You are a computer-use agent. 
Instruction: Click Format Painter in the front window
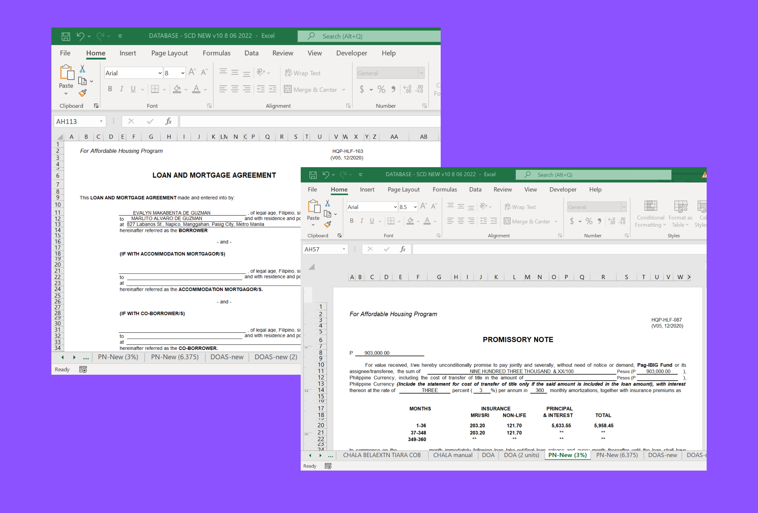(327, 224)
